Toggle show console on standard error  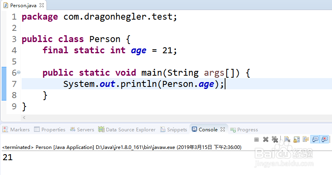pyautogui.click(x=324, y=139)
